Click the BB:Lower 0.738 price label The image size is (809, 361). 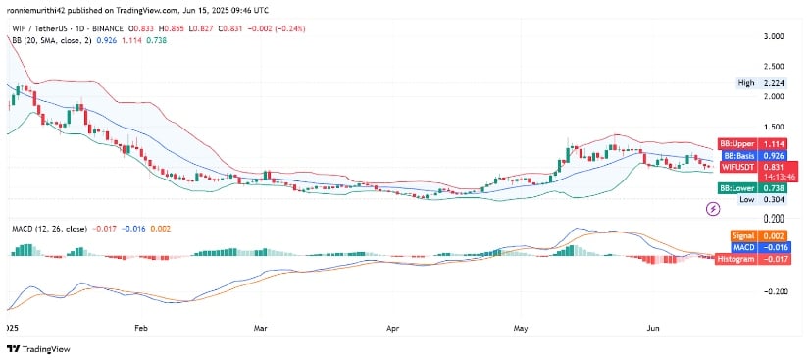(x=752, y=188)
